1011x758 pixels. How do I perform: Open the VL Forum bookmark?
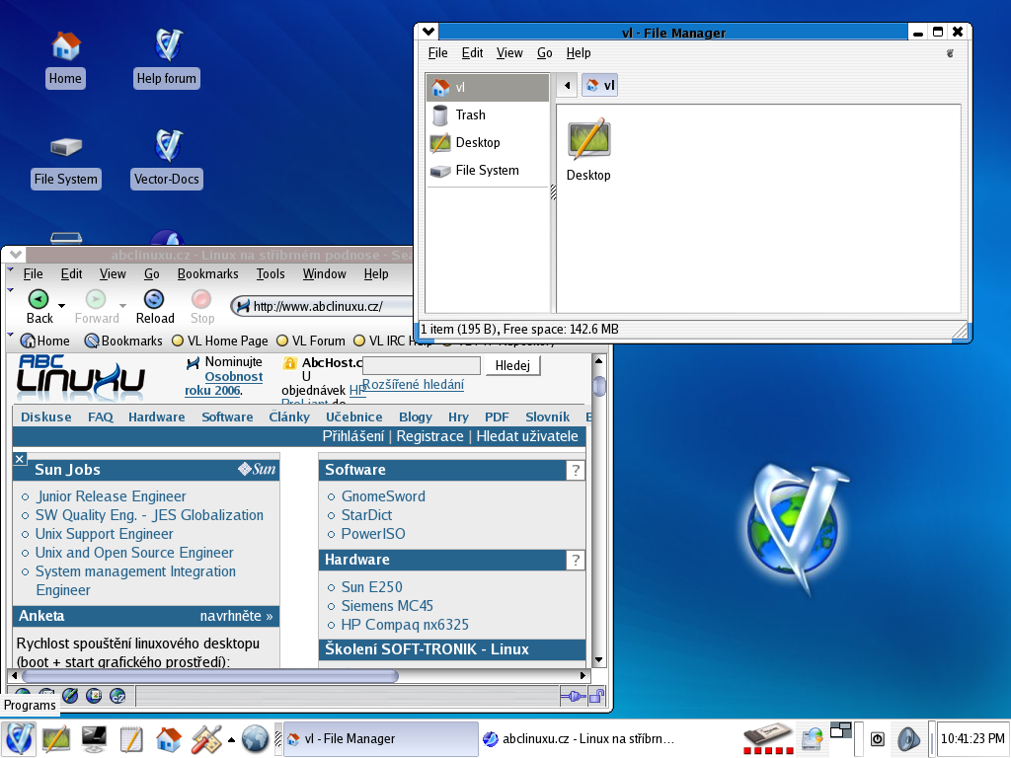pos(311,341)
